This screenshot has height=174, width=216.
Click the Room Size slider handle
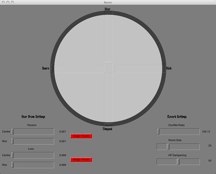point(168,147)
